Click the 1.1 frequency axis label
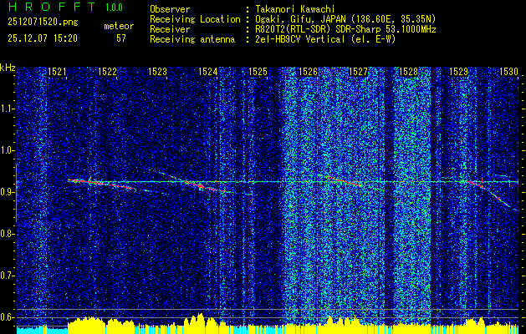 coord(8,107)
